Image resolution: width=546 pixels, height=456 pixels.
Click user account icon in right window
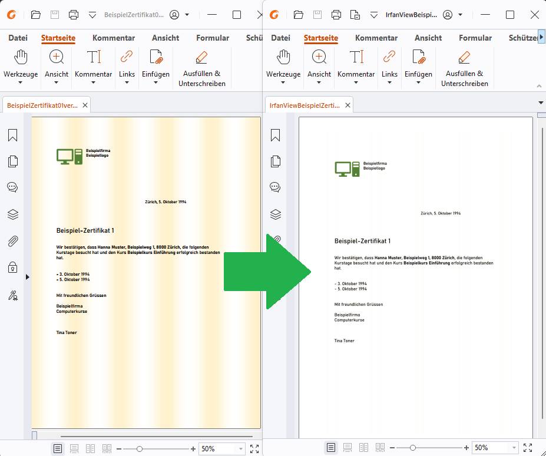pyautogui.click(x=448, y=15)
